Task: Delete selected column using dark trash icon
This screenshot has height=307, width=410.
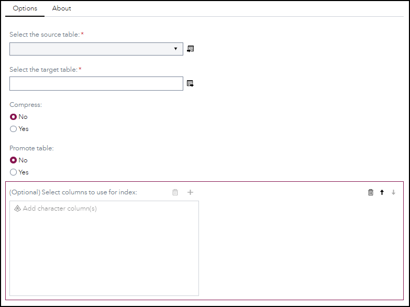Action: tap(371, 192)
